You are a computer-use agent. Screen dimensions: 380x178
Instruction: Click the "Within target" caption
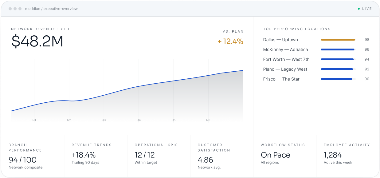pos(146,162)
